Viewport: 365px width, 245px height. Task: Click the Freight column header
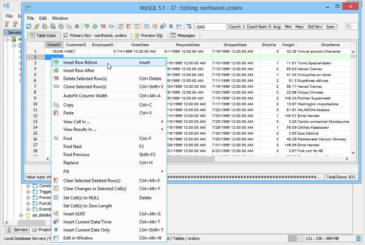click(288, 45)
